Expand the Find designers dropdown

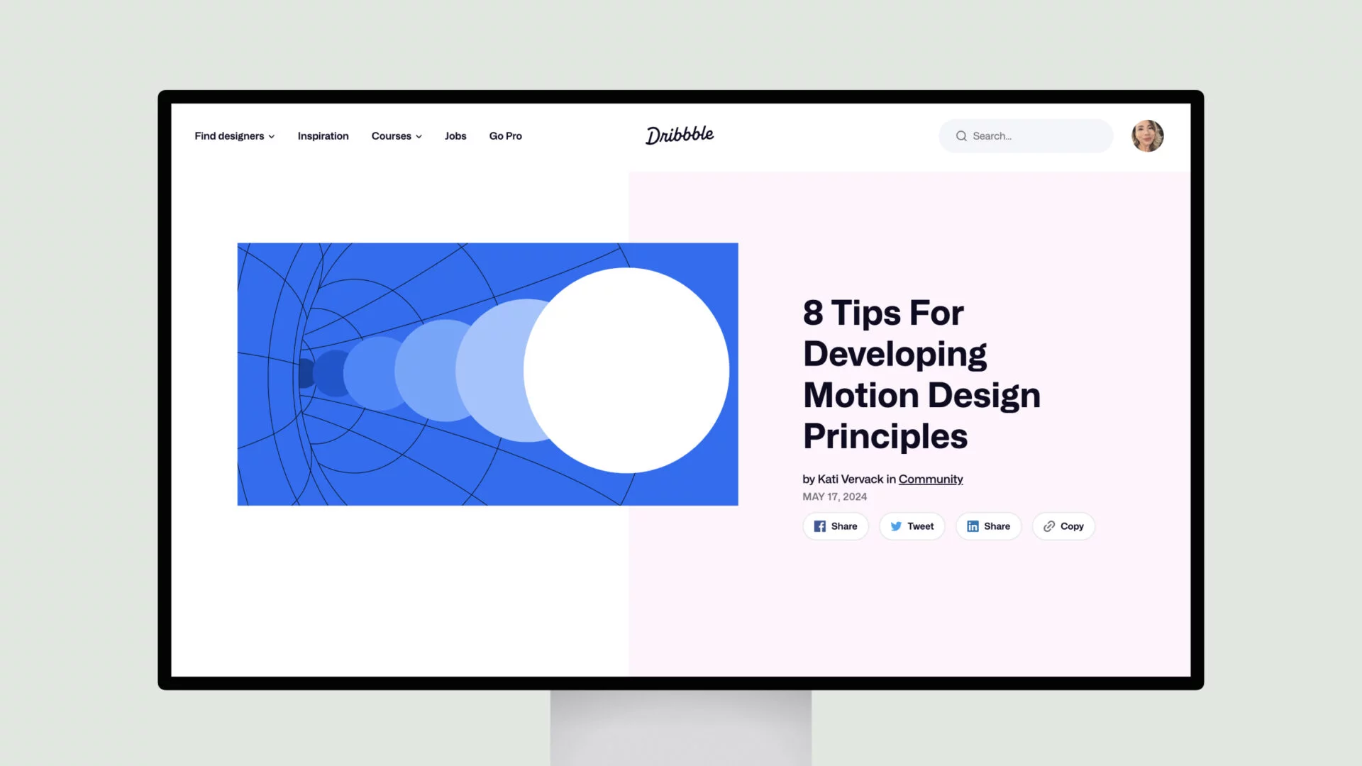[x=235, y=135]
